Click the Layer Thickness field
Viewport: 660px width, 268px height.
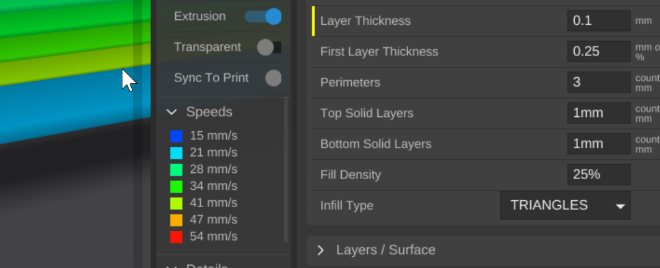[x=598, y=21]
